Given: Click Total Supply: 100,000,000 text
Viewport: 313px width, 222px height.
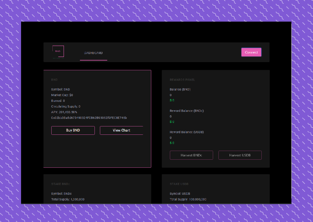Looking at the screenshot, I should (188, 199).
